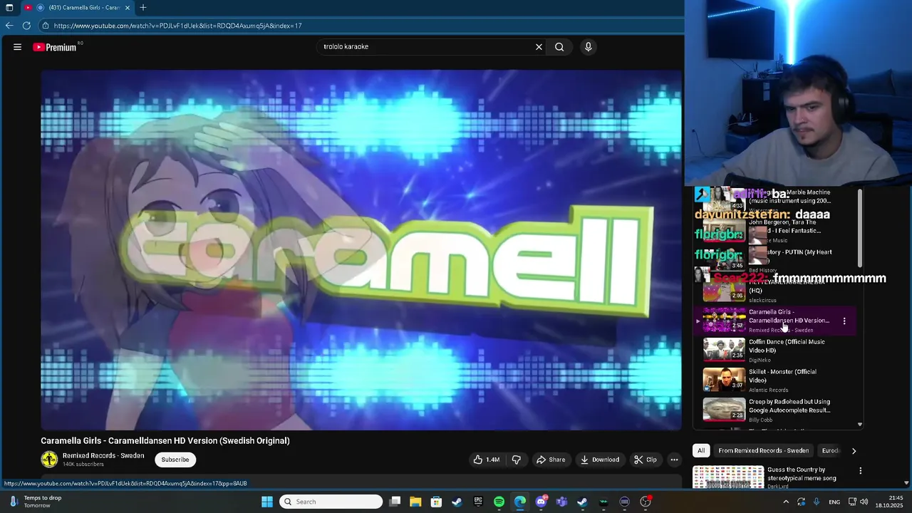View site information padlock in the address bar

pos(46,26)
